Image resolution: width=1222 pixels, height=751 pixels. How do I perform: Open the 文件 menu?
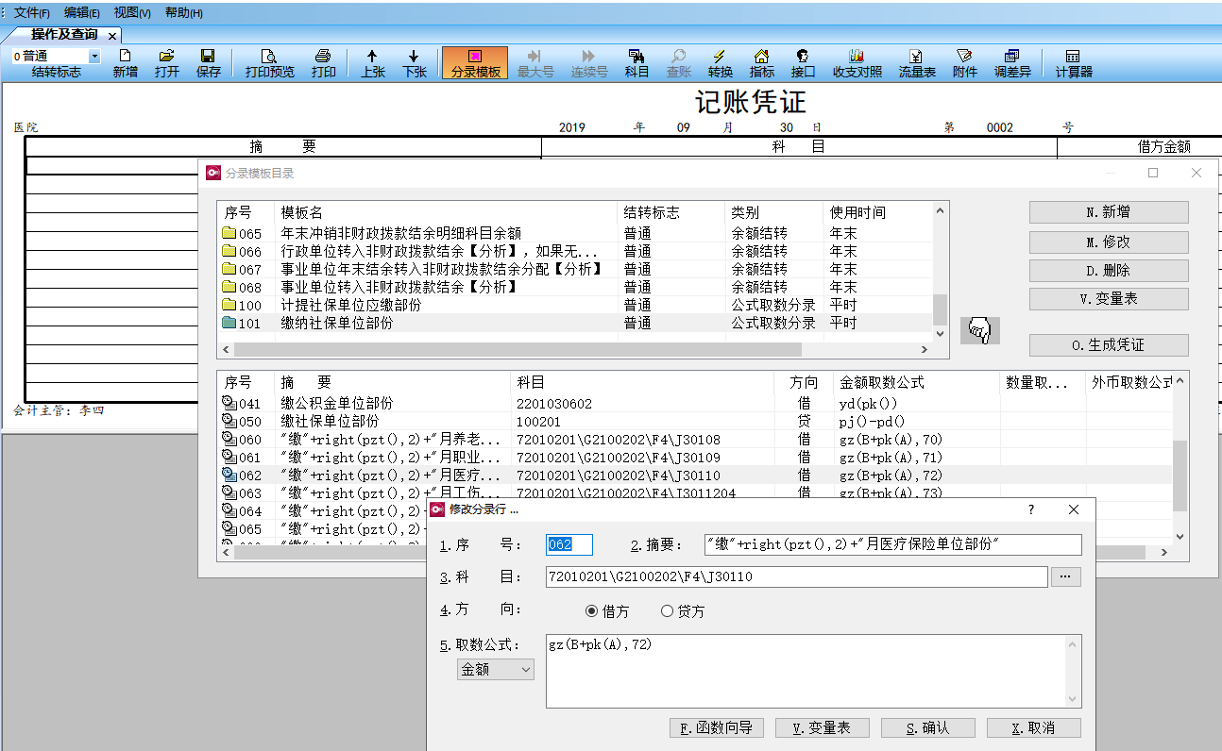pos(32,13)
